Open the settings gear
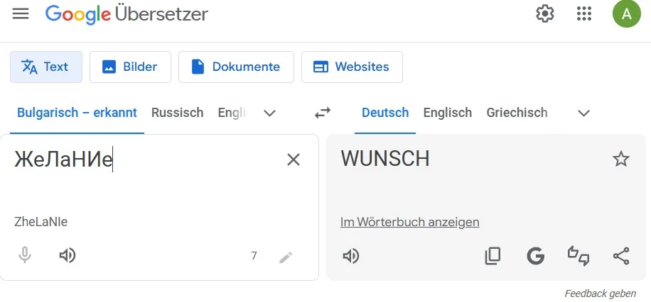 click(x=544, y=13)
